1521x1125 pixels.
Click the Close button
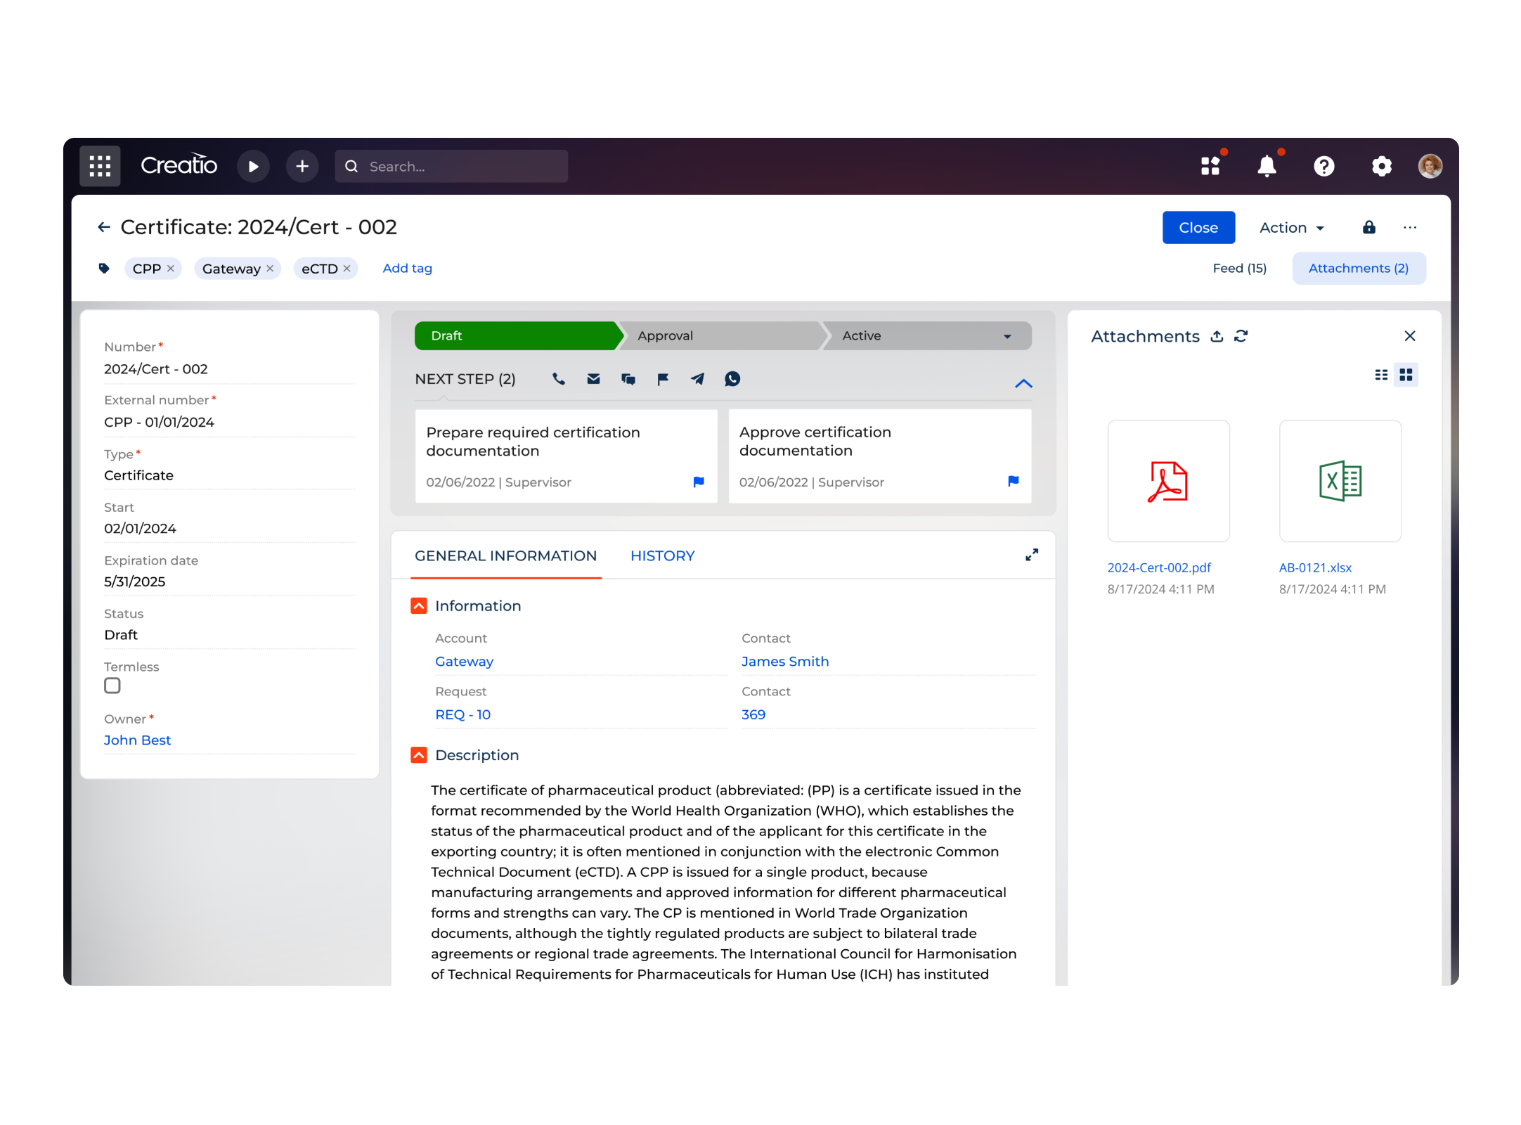click(x=1198, y=227)
